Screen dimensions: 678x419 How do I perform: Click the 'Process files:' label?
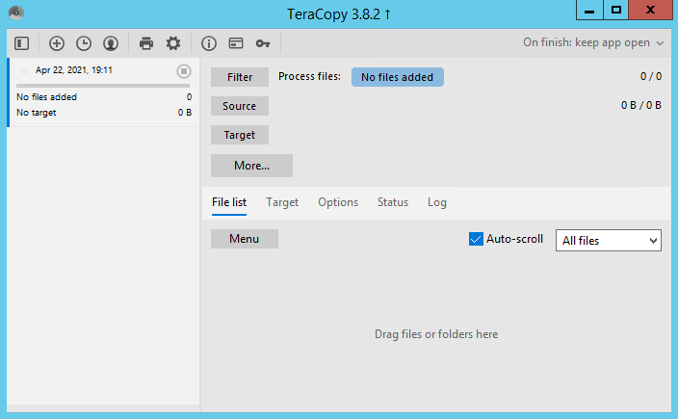(309, 76)
